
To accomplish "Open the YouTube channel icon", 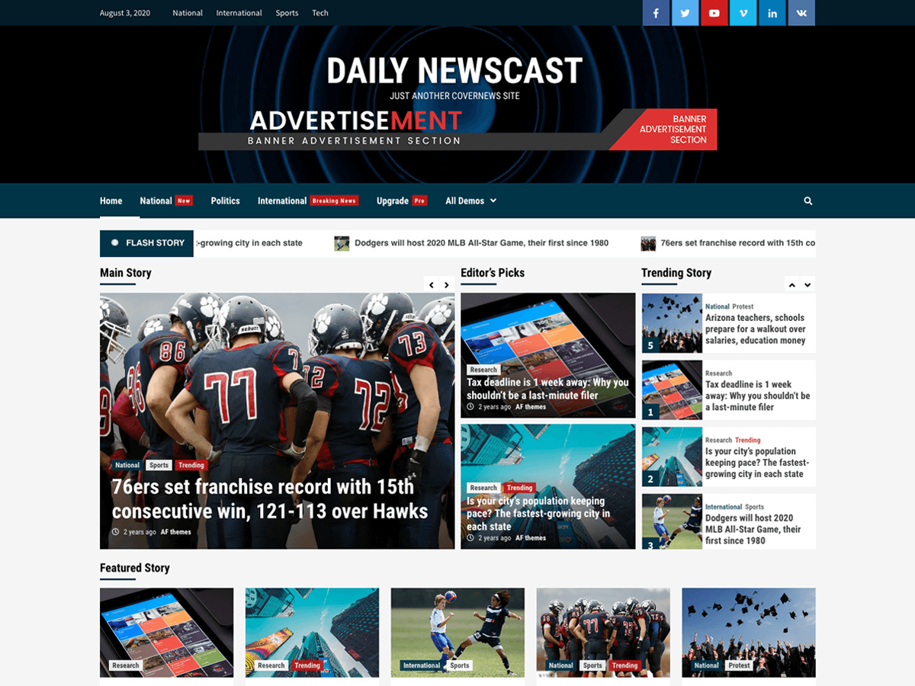I will pos(714,13).
